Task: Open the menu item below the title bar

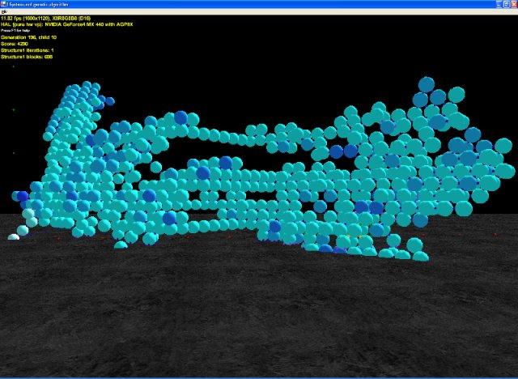Action: tap(4, 12)
